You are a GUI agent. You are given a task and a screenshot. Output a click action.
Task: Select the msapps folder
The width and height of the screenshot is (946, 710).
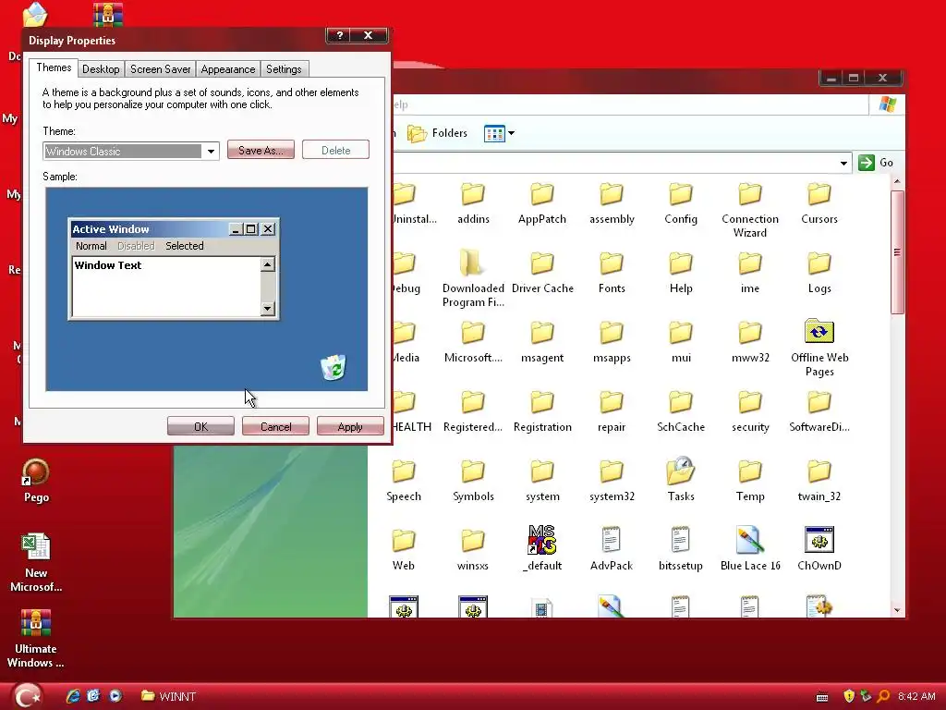612,342
